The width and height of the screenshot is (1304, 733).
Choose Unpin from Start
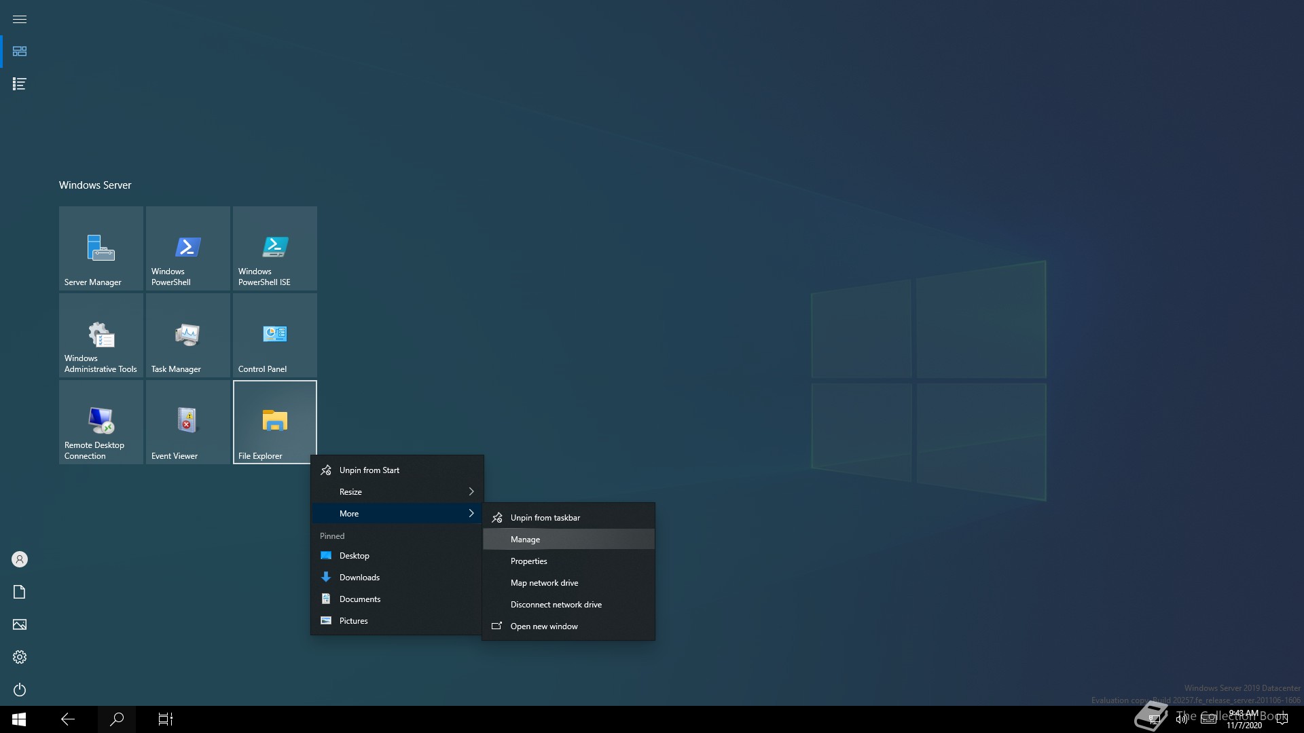click(x=397, y=470)
